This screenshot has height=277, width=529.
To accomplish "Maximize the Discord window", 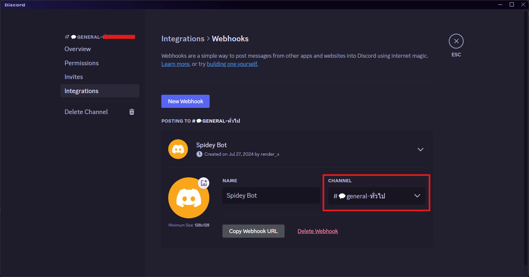I will point(512,5).
